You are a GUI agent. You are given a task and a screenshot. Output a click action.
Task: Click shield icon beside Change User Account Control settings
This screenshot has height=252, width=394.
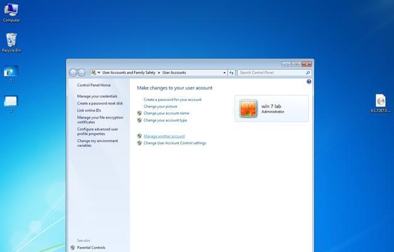[139, 143]
